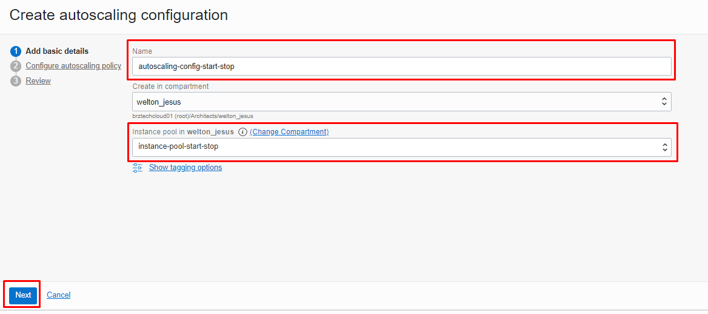Go to Configure autoscaling policy step
The image size is (708, 314).
[73, 66]
